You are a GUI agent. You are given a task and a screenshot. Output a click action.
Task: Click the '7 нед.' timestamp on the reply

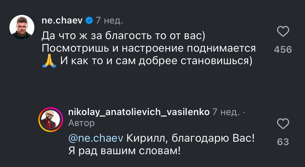tap(226, 112)
